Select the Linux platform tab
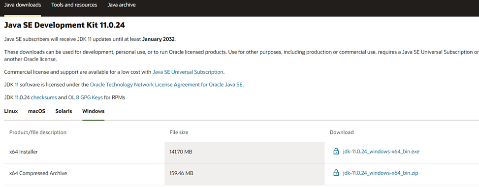The image size is (479, 187). point(11,111)
